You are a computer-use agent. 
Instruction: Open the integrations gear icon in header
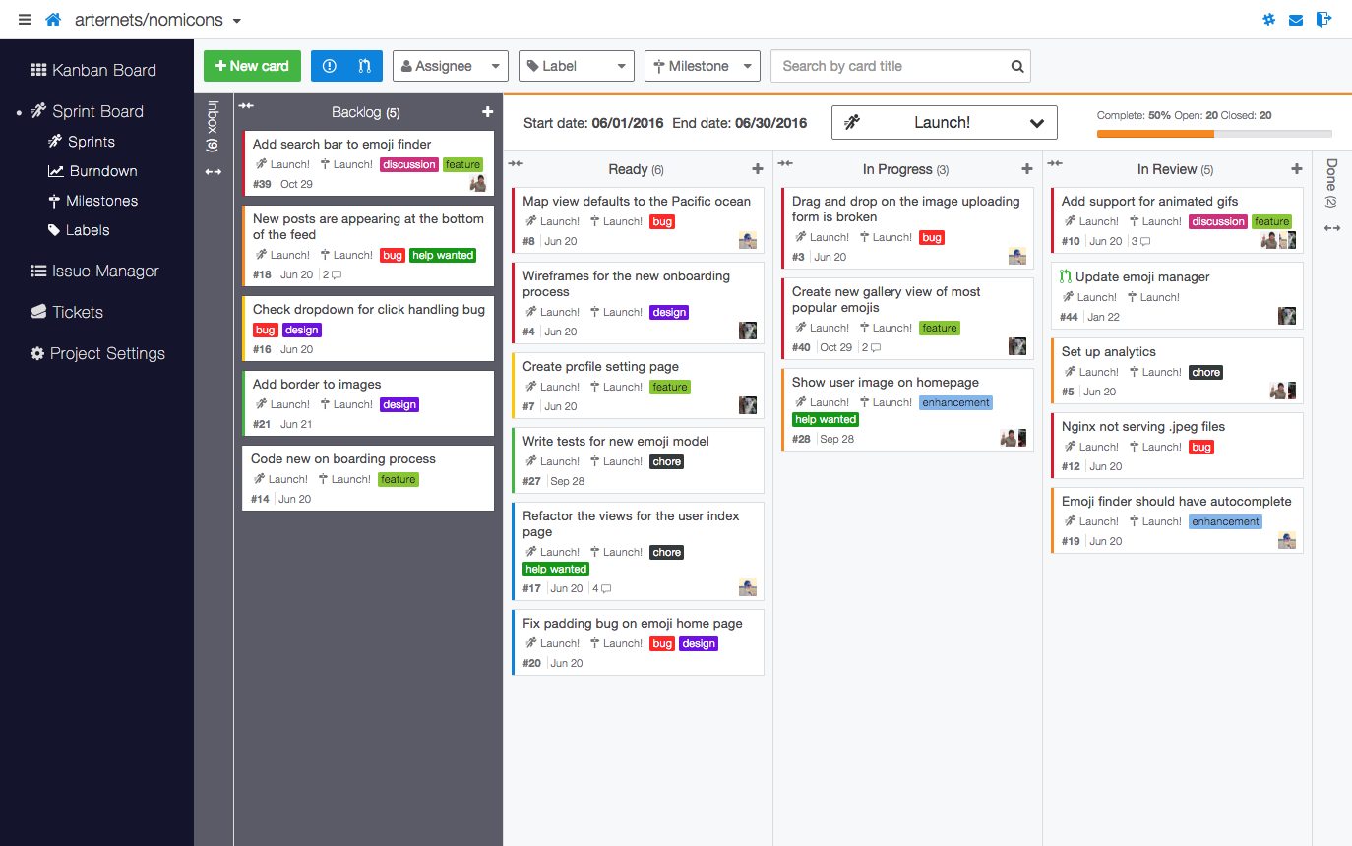1268,20
